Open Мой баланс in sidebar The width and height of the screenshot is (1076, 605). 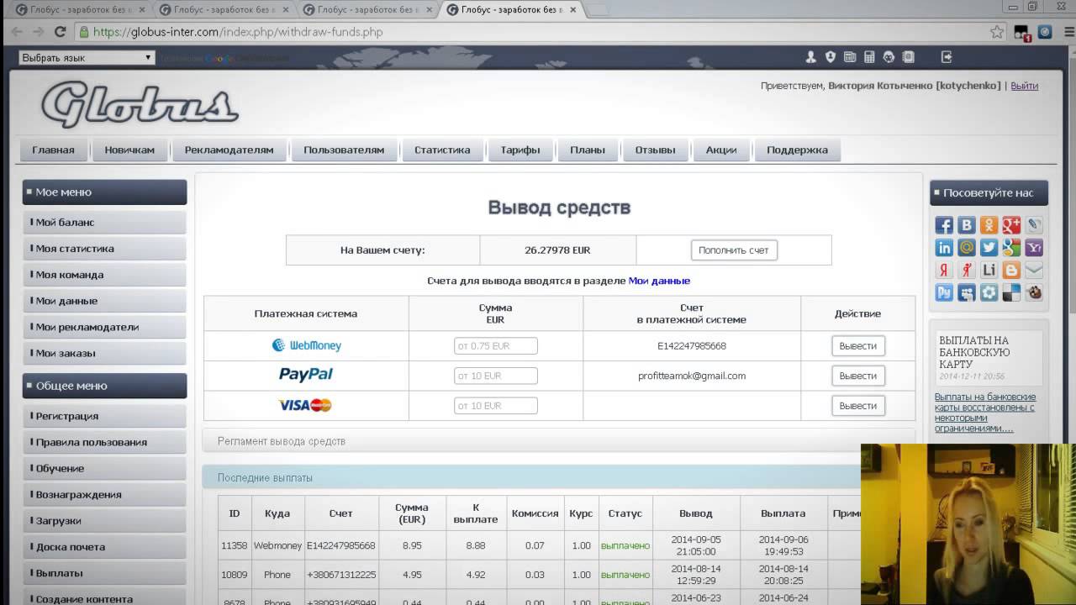(x=104, y=223)
